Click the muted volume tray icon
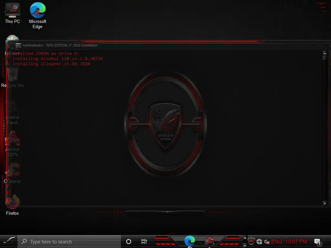This screenshot has height=248, width=331. coord(267,242)
